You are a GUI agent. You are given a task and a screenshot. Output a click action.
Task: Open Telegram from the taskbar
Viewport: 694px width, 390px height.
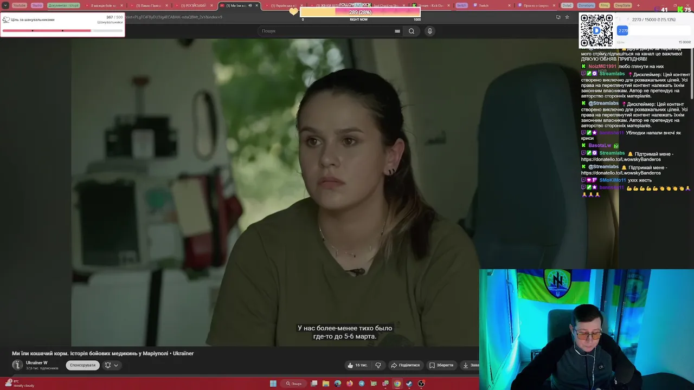tap(362, 383)
